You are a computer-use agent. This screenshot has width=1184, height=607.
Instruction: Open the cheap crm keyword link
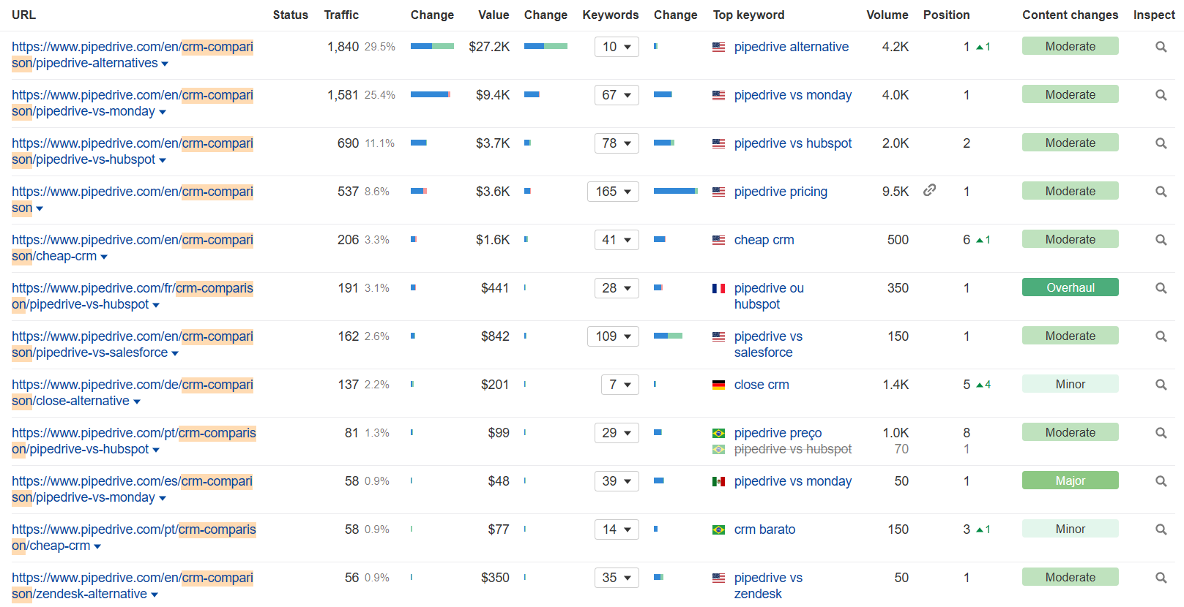click(764, 240)
